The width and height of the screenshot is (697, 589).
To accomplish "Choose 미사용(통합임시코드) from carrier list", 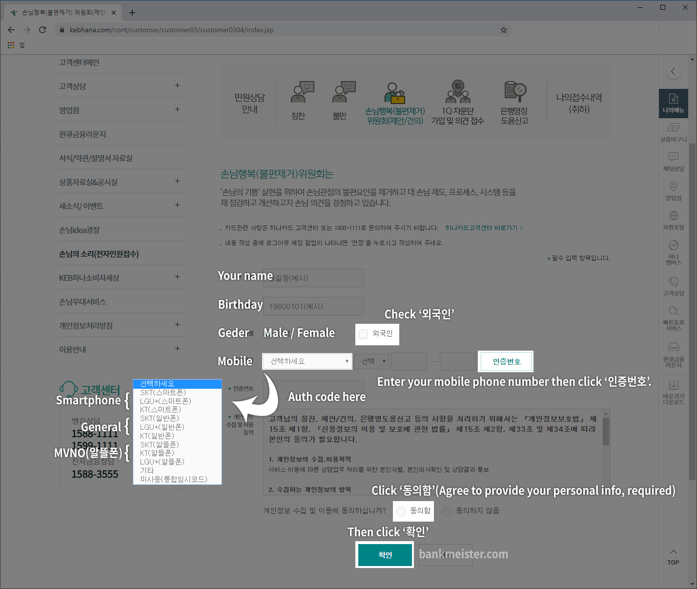I will click(x=177, y=479).
